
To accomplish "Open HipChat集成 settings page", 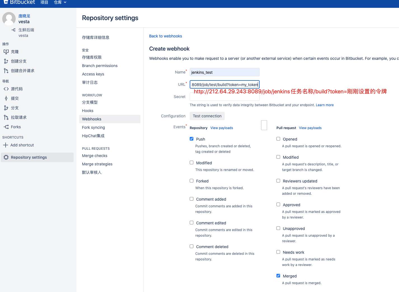I will point(93,136).
